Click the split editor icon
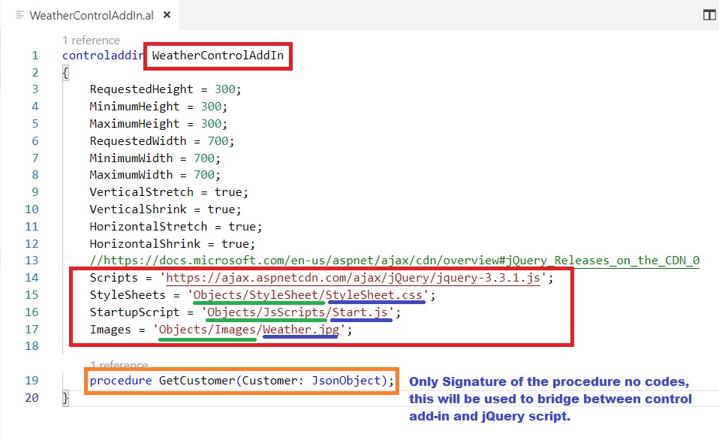Screen dimensions: 719x437 tap(708, 15)
